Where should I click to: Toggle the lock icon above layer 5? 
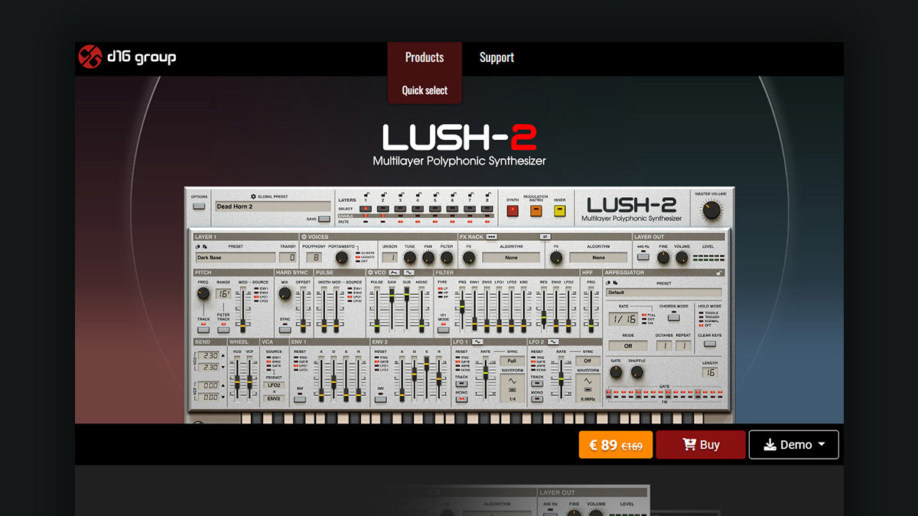tap(436, 194)
